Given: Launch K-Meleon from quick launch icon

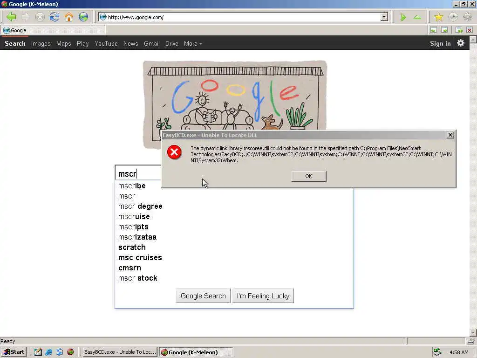Looking at the screenshot, I should tap(70, 352).
